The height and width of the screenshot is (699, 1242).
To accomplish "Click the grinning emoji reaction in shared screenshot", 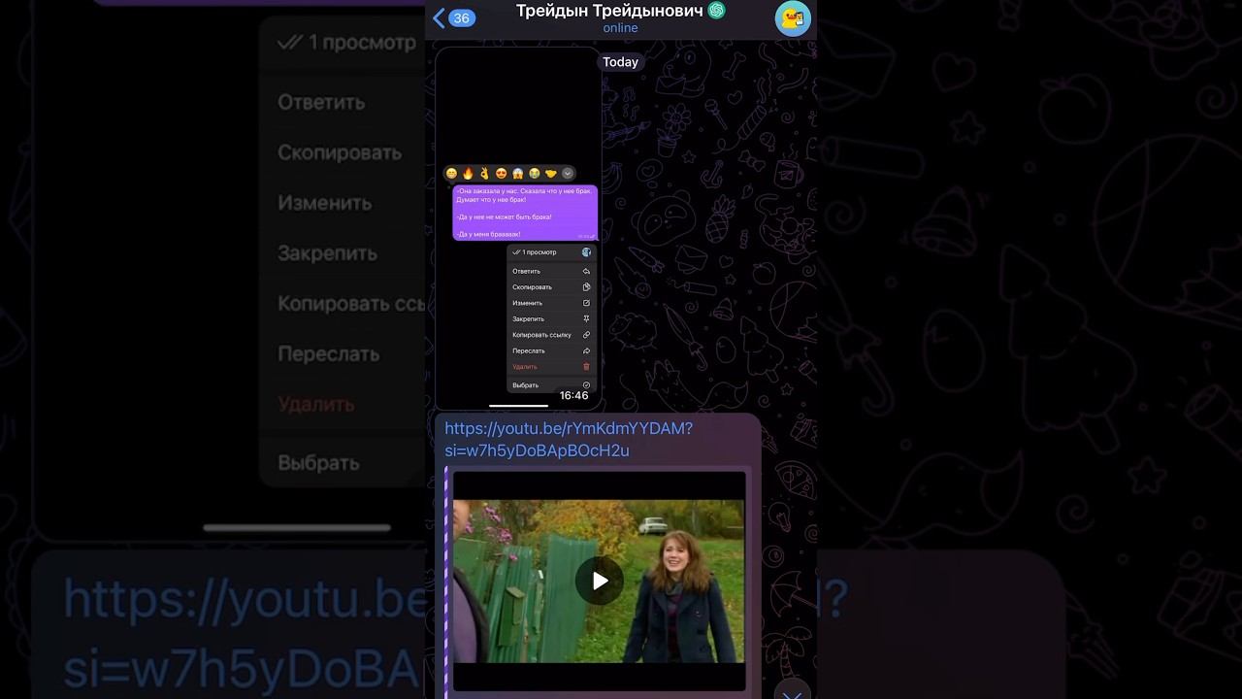I will (x=451, y=173).
